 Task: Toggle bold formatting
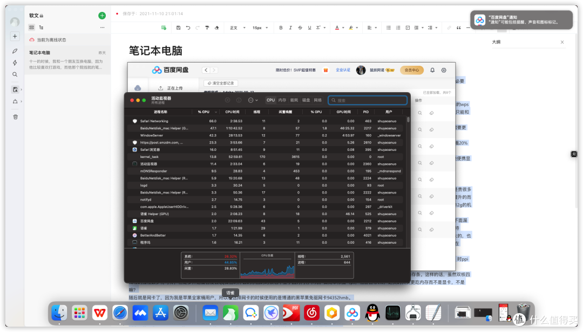click(x=280, y=27)
